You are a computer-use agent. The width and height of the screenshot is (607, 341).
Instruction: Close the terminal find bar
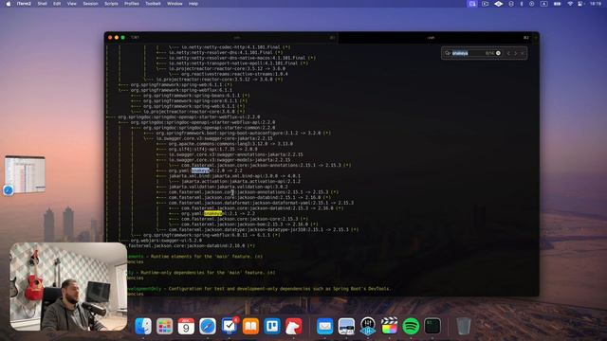[x=523, y=53]
